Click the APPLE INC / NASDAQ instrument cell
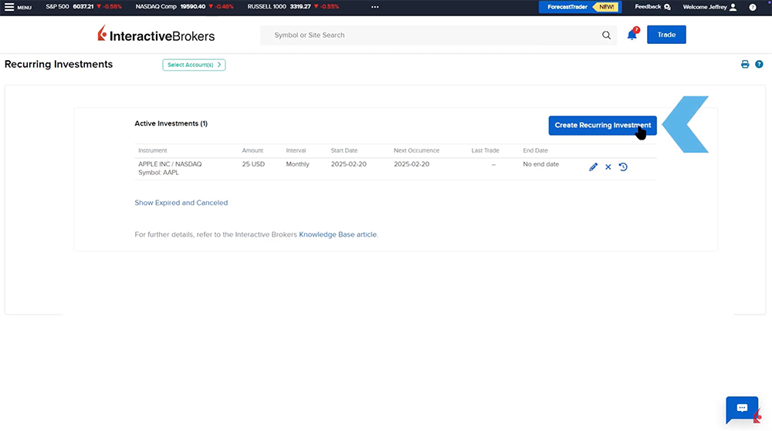Image resolution: width=772 pixels, height=431 pixels. pos(170,168)
